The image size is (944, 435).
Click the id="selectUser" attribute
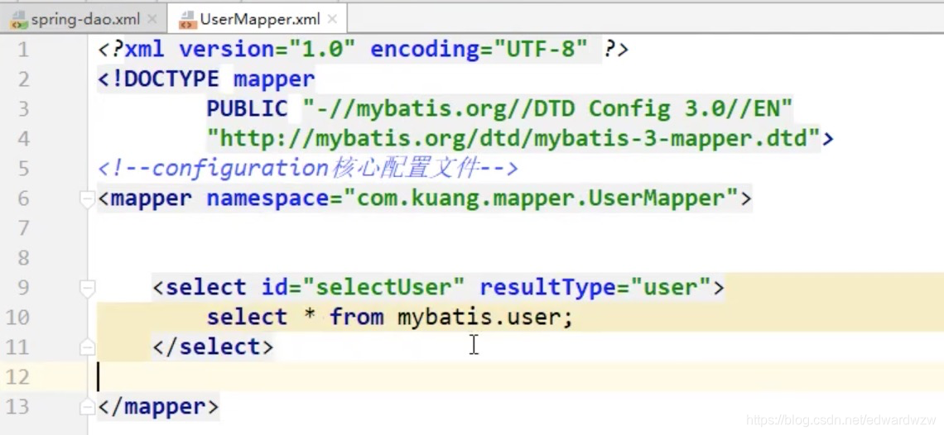(x=363, y=288)
